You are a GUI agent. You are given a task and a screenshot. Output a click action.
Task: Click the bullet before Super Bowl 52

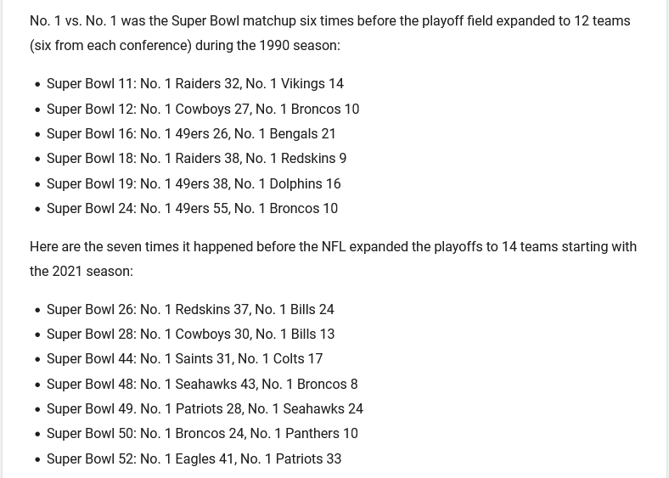tap(37, 459)
